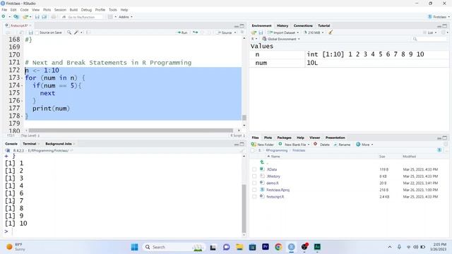Screen dimensions: 452x254
Task: Click the Rename button in Files pane
Action: pyautogui.click(x=342, y=145)
